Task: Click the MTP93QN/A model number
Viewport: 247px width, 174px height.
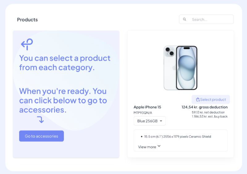Action: click(x=143, y=113)
